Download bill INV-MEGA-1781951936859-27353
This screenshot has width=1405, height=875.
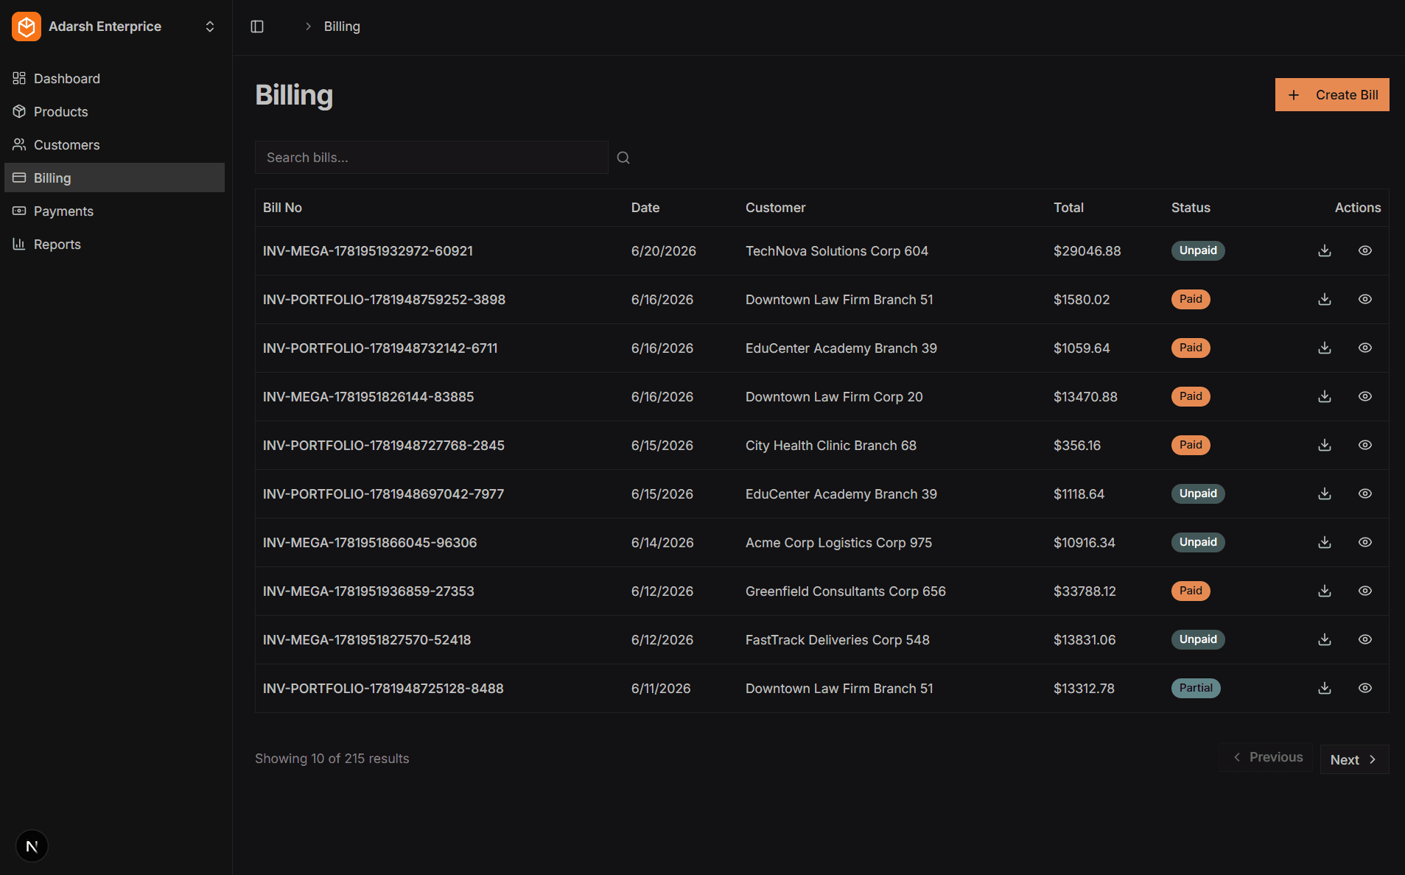point(1325,591)
